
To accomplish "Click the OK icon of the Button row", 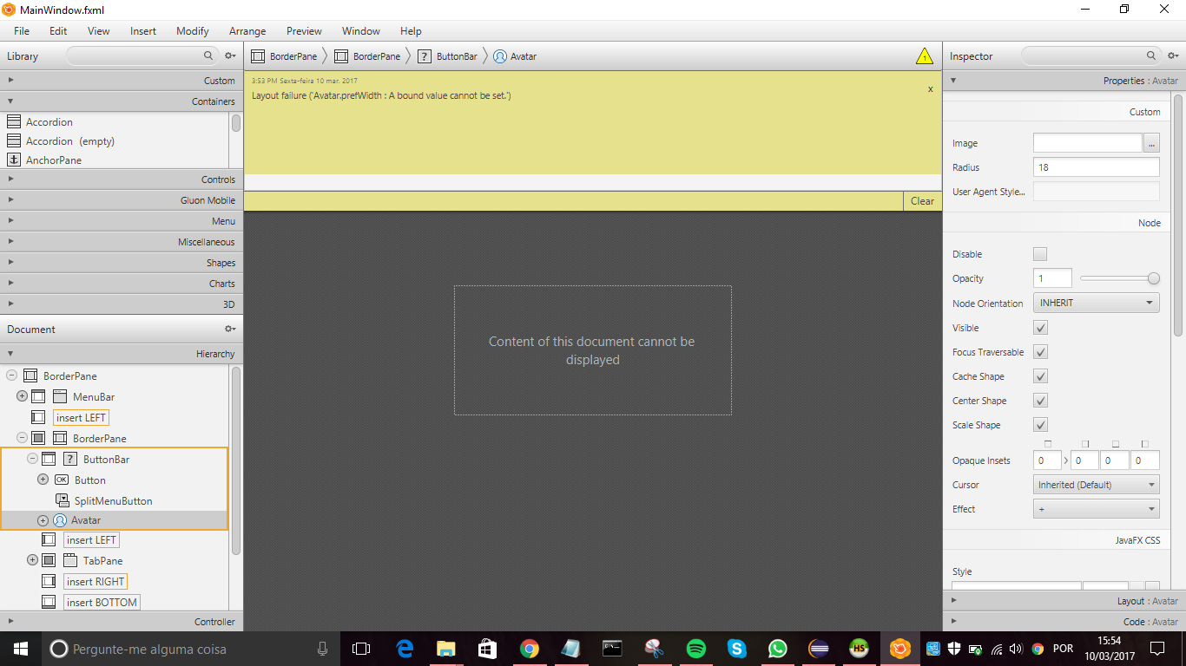I will pos(62,480).
